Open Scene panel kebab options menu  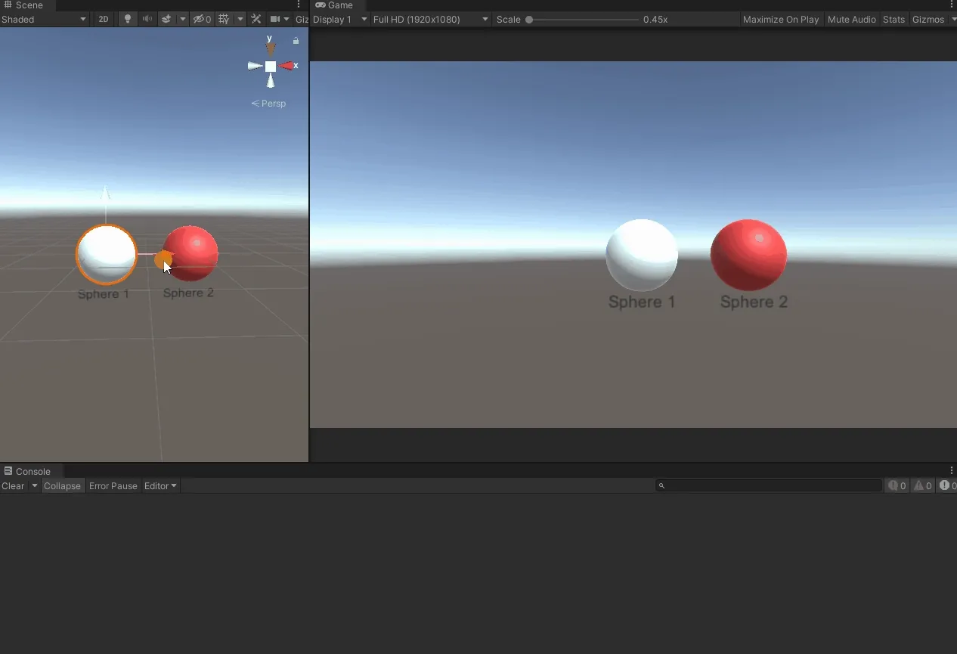(x=299, y=5)
